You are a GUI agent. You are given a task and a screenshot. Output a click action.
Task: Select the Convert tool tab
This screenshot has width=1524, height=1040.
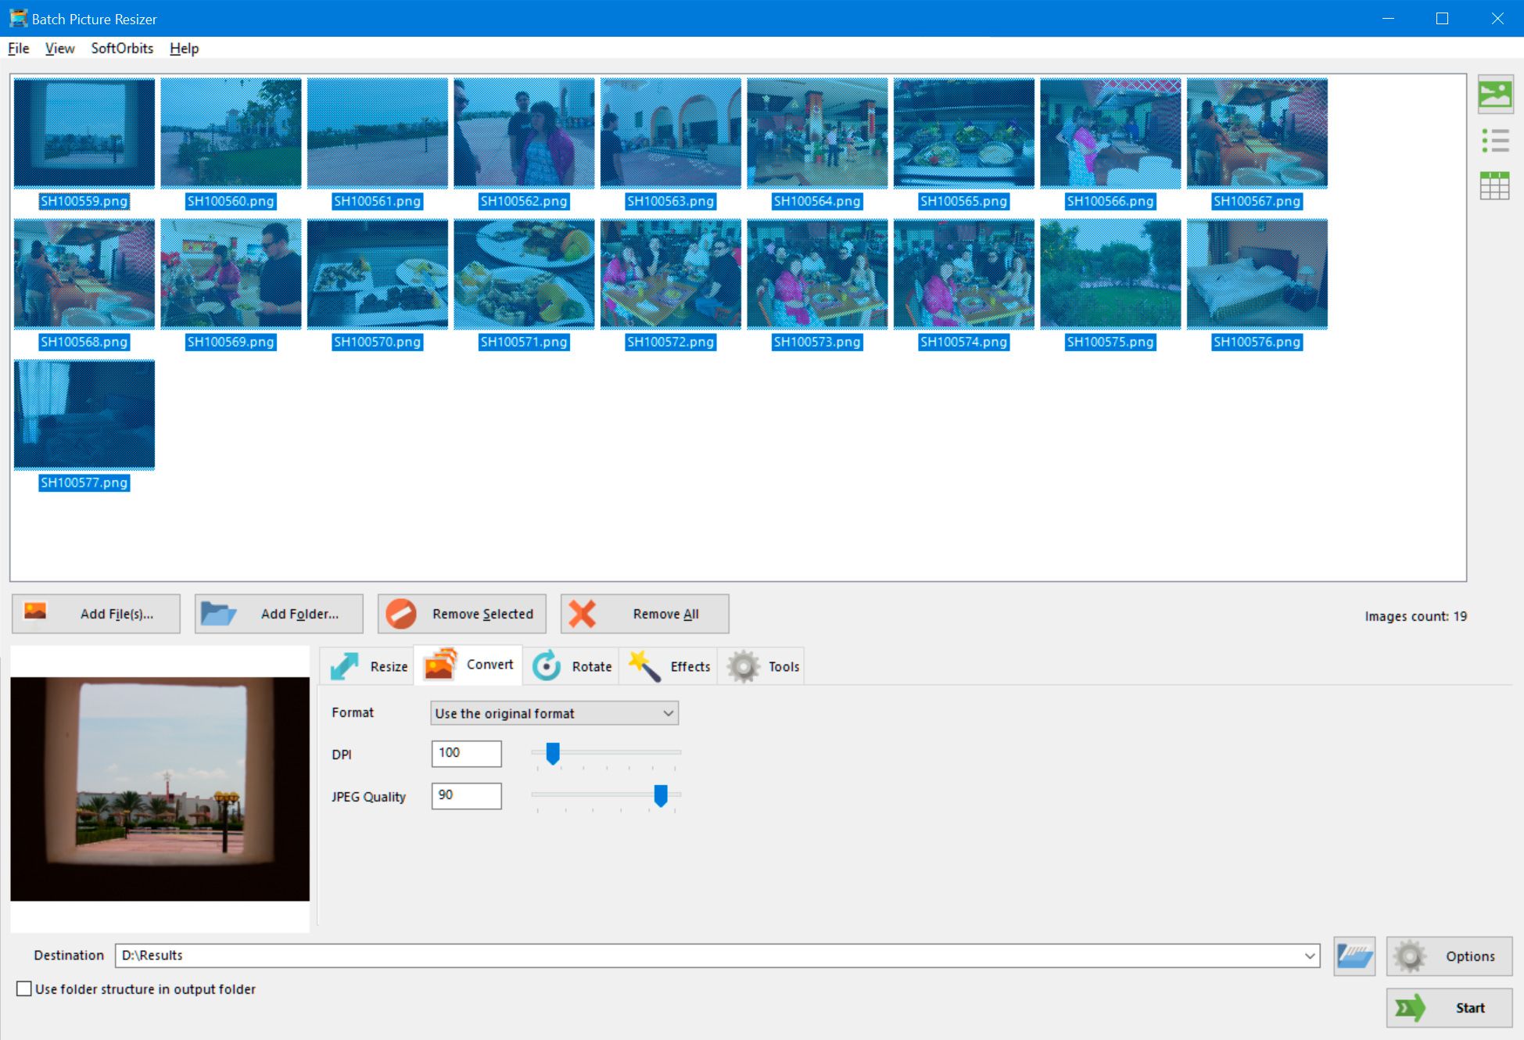(x=469, y=666)
